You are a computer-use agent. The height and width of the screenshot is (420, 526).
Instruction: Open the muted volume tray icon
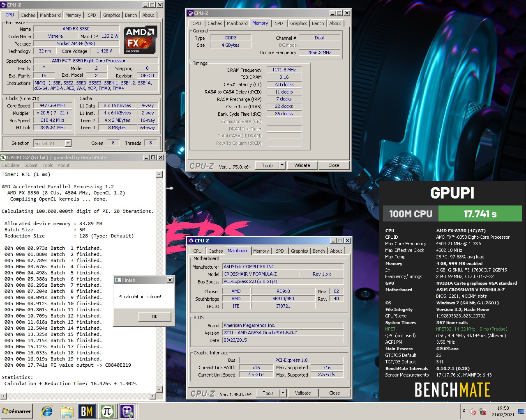pyautogui.click(x=473, y=411)
